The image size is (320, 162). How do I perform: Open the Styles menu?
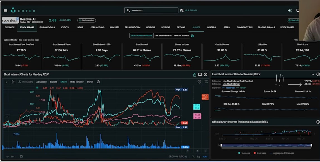pos(90,82)
